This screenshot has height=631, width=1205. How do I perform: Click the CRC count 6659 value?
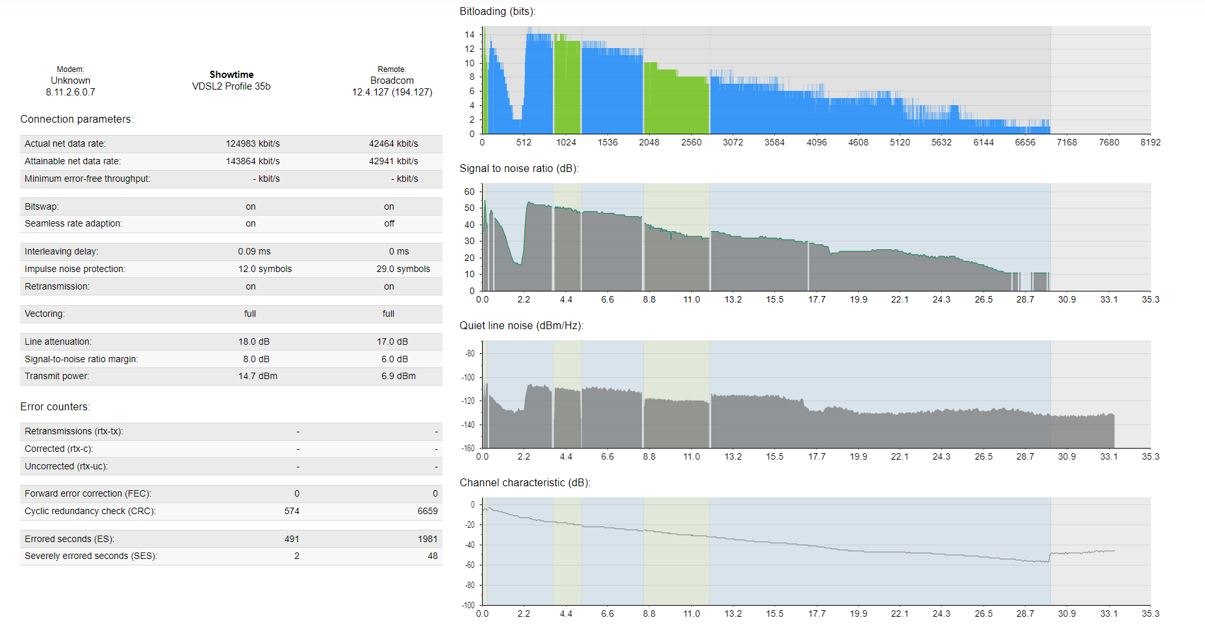430,511
